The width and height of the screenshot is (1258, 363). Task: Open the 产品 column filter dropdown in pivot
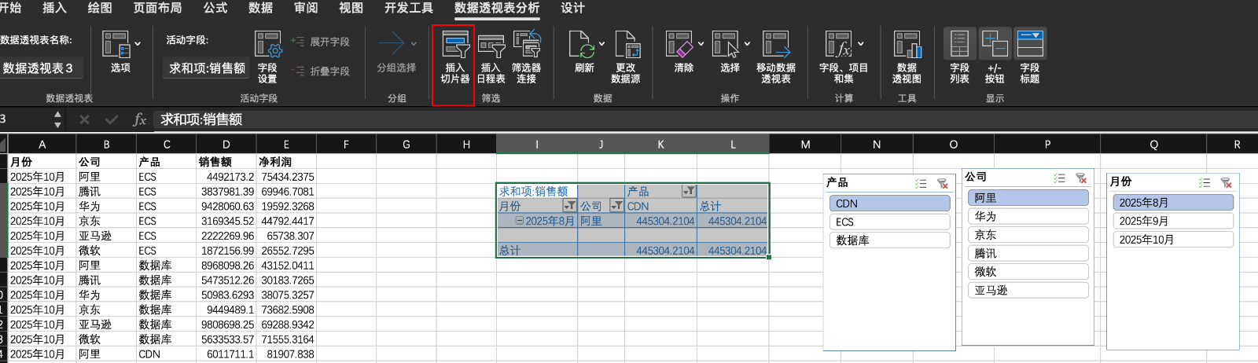pyautogui.click(x=689, y=191)
